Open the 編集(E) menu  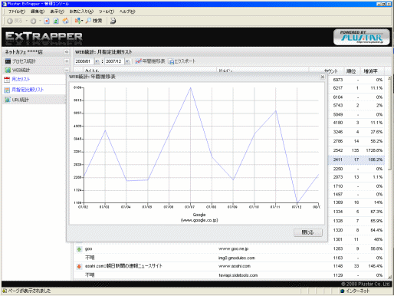(38, 12)
